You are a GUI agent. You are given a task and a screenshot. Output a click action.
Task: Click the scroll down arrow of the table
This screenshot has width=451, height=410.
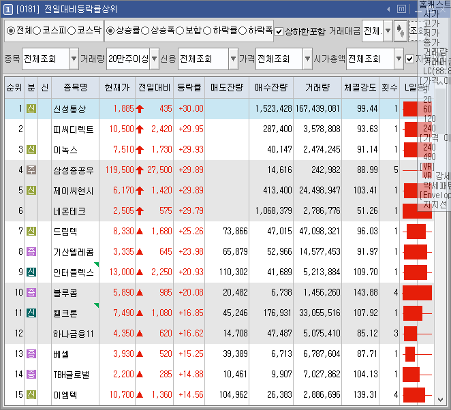440,399
